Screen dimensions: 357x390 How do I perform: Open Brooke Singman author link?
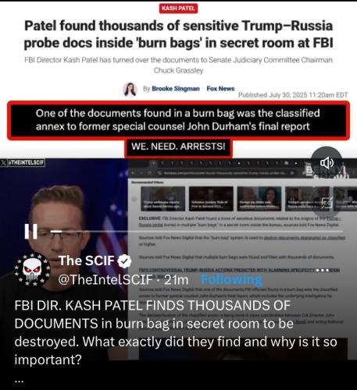pos(176,89)
